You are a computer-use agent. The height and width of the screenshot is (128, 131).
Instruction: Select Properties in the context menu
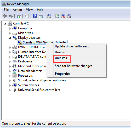coord(62,74)
